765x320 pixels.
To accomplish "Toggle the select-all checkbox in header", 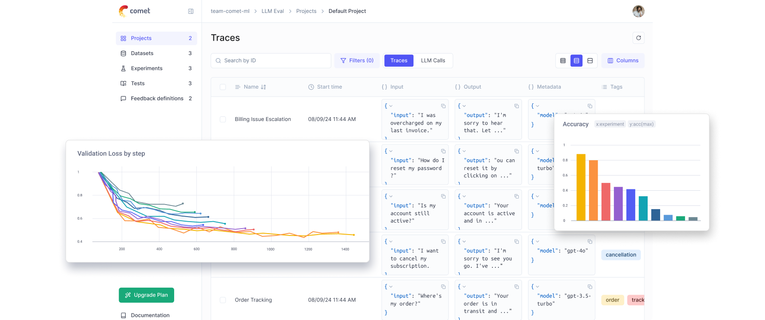I will 223,87.
